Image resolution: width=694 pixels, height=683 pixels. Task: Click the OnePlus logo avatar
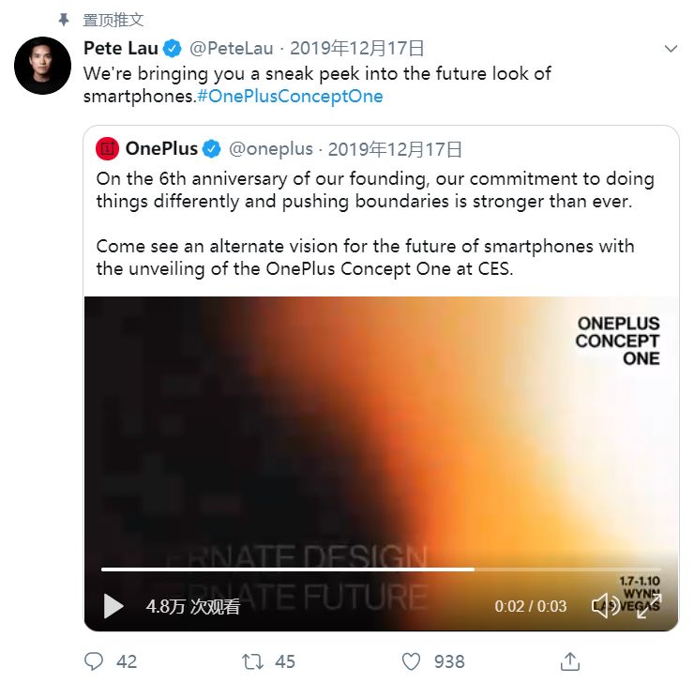[x=108, y=148]
